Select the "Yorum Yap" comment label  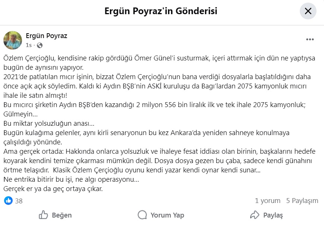[x=167, y=215]
